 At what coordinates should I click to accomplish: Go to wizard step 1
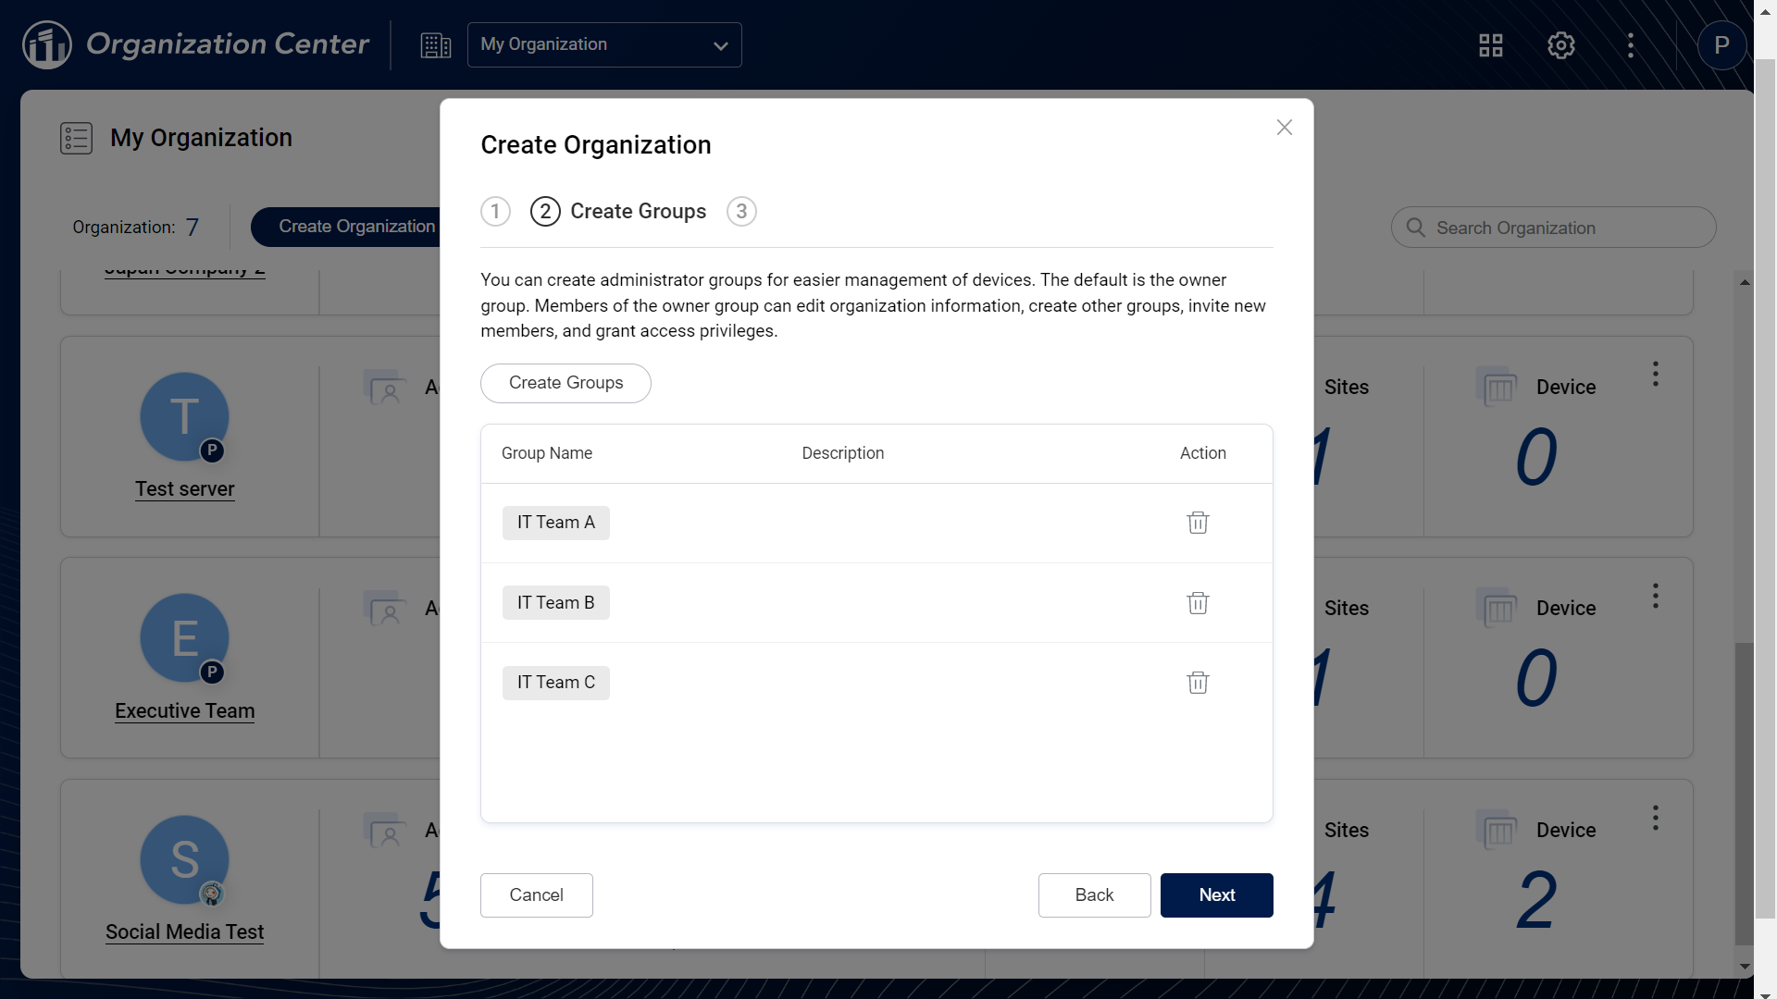pos(495,212)
